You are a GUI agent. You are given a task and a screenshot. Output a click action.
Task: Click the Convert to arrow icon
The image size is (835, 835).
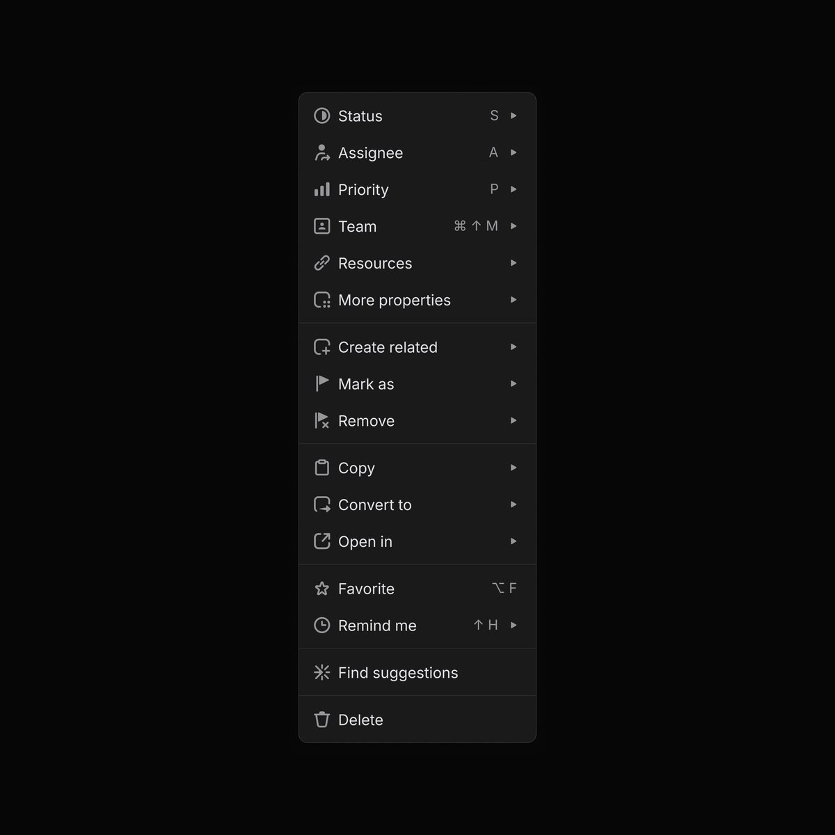point(321,504)
